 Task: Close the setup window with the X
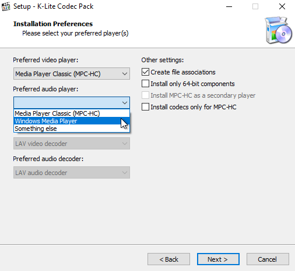[282, 6]
